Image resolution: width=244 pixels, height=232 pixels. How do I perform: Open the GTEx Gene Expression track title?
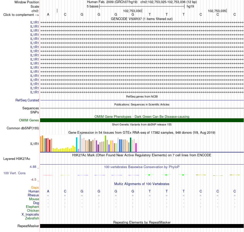(x=142, y=132)
